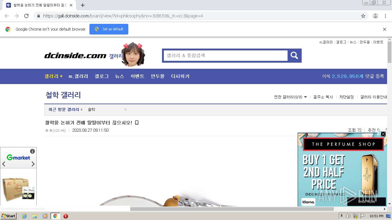Focus the 갤러리 & 통합검색 search box
This screenshot has height=220, width=392.
pos(225,56)
